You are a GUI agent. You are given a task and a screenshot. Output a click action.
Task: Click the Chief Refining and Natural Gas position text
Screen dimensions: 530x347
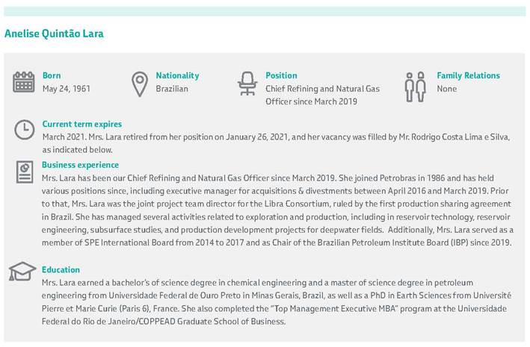(x=322, y=89)
